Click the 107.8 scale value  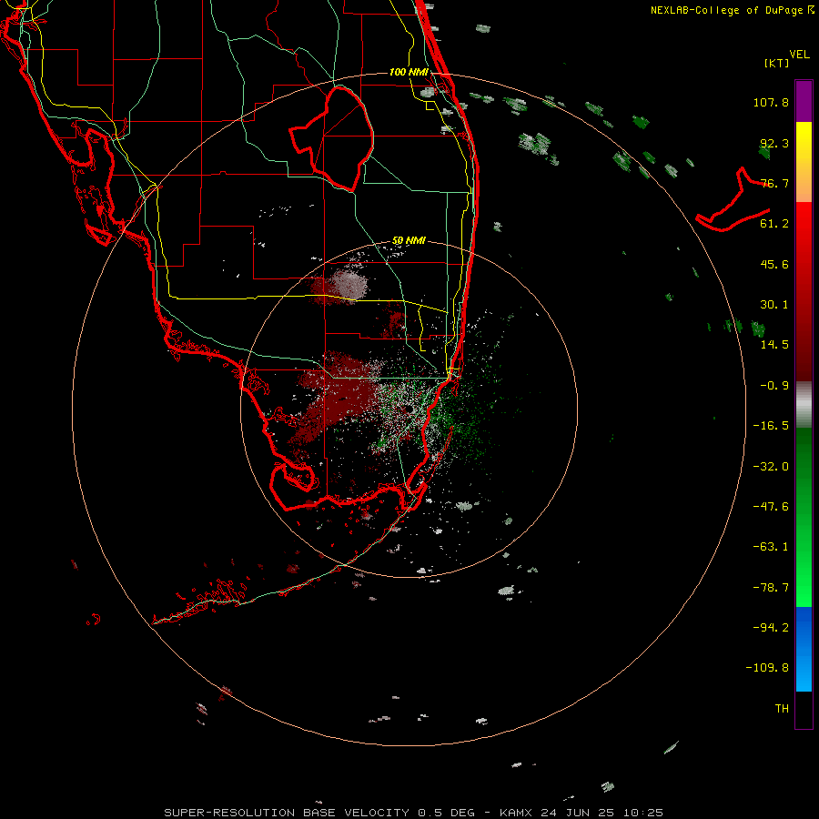click(x=771, y=102)
